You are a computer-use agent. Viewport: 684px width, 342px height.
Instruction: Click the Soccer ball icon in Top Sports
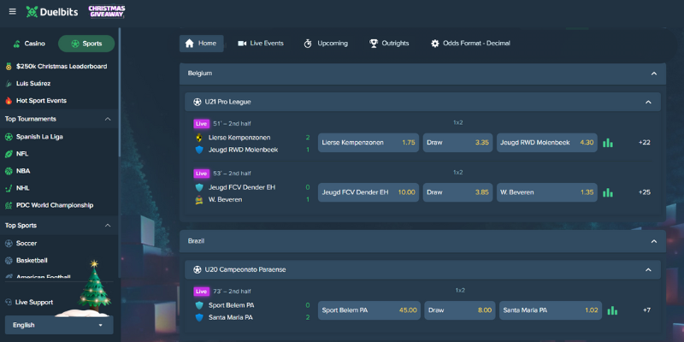tap(9, 243)
